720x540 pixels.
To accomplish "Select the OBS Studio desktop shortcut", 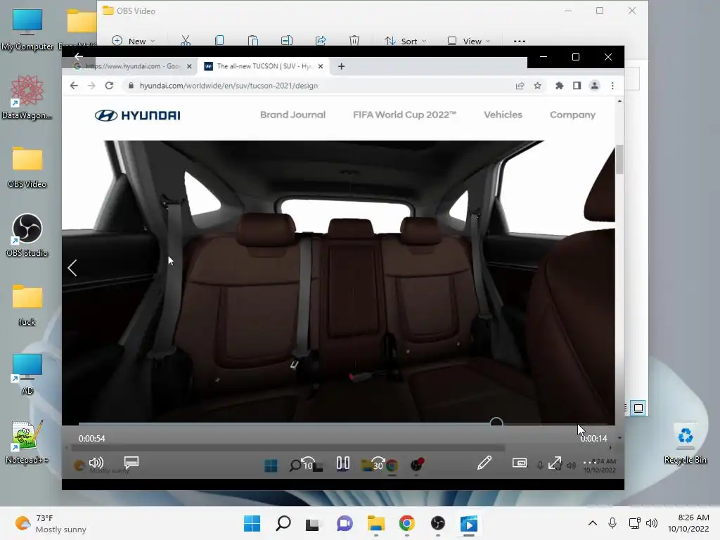I will pyautogui.click(x=27, y=236).
